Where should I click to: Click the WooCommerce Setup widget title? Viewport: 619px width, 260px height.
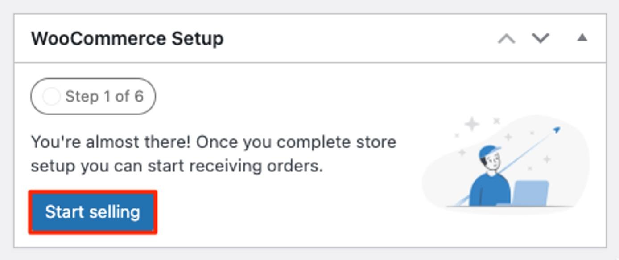(127, 39)
